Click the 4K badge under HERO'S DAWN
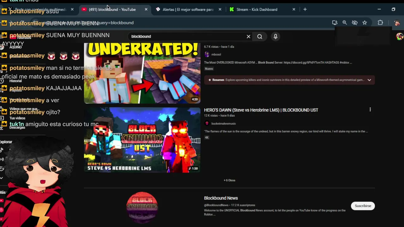The width and height of the screenshot is (404, 227). [x=207, y=137]
